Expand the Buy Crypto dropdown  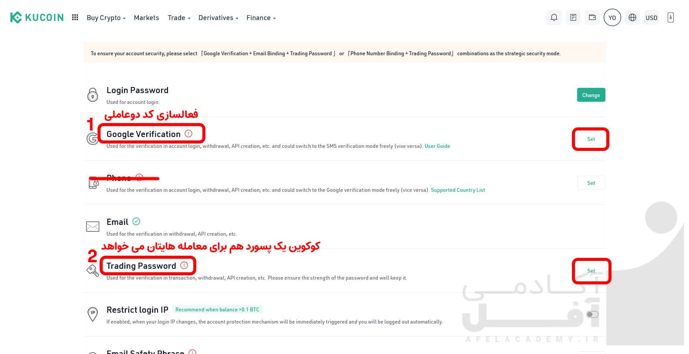pos(106,18)
